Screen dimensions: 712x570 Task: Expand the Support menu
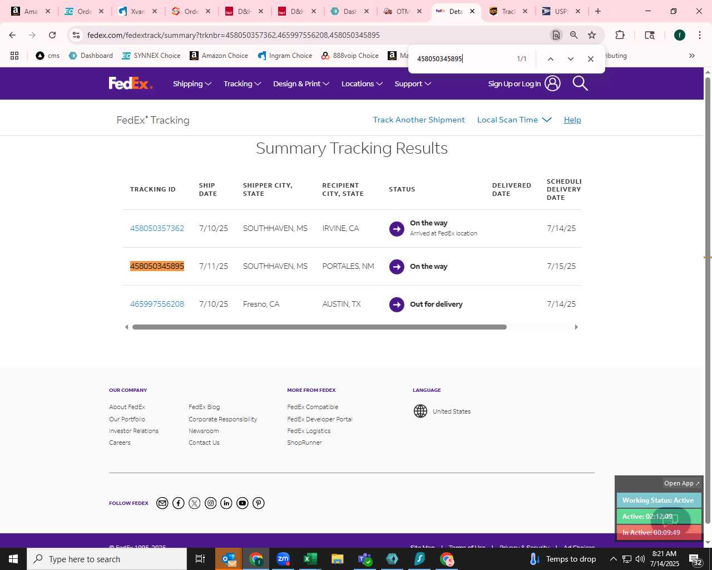tap(413, 83)
